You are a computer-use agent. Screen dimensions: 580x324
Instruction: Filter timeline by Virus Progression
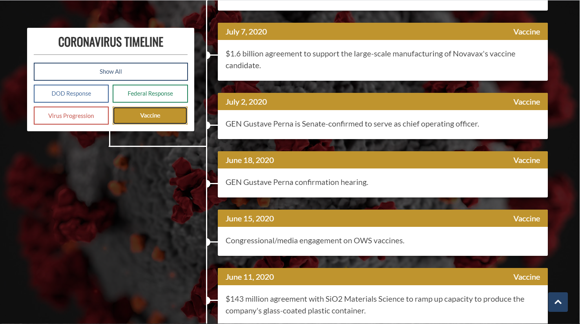click(x=71, y=116)
